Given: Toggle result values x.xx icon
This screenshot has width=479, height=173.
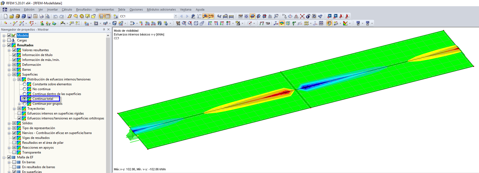Looking at the screenshot, I should point(211,16).
